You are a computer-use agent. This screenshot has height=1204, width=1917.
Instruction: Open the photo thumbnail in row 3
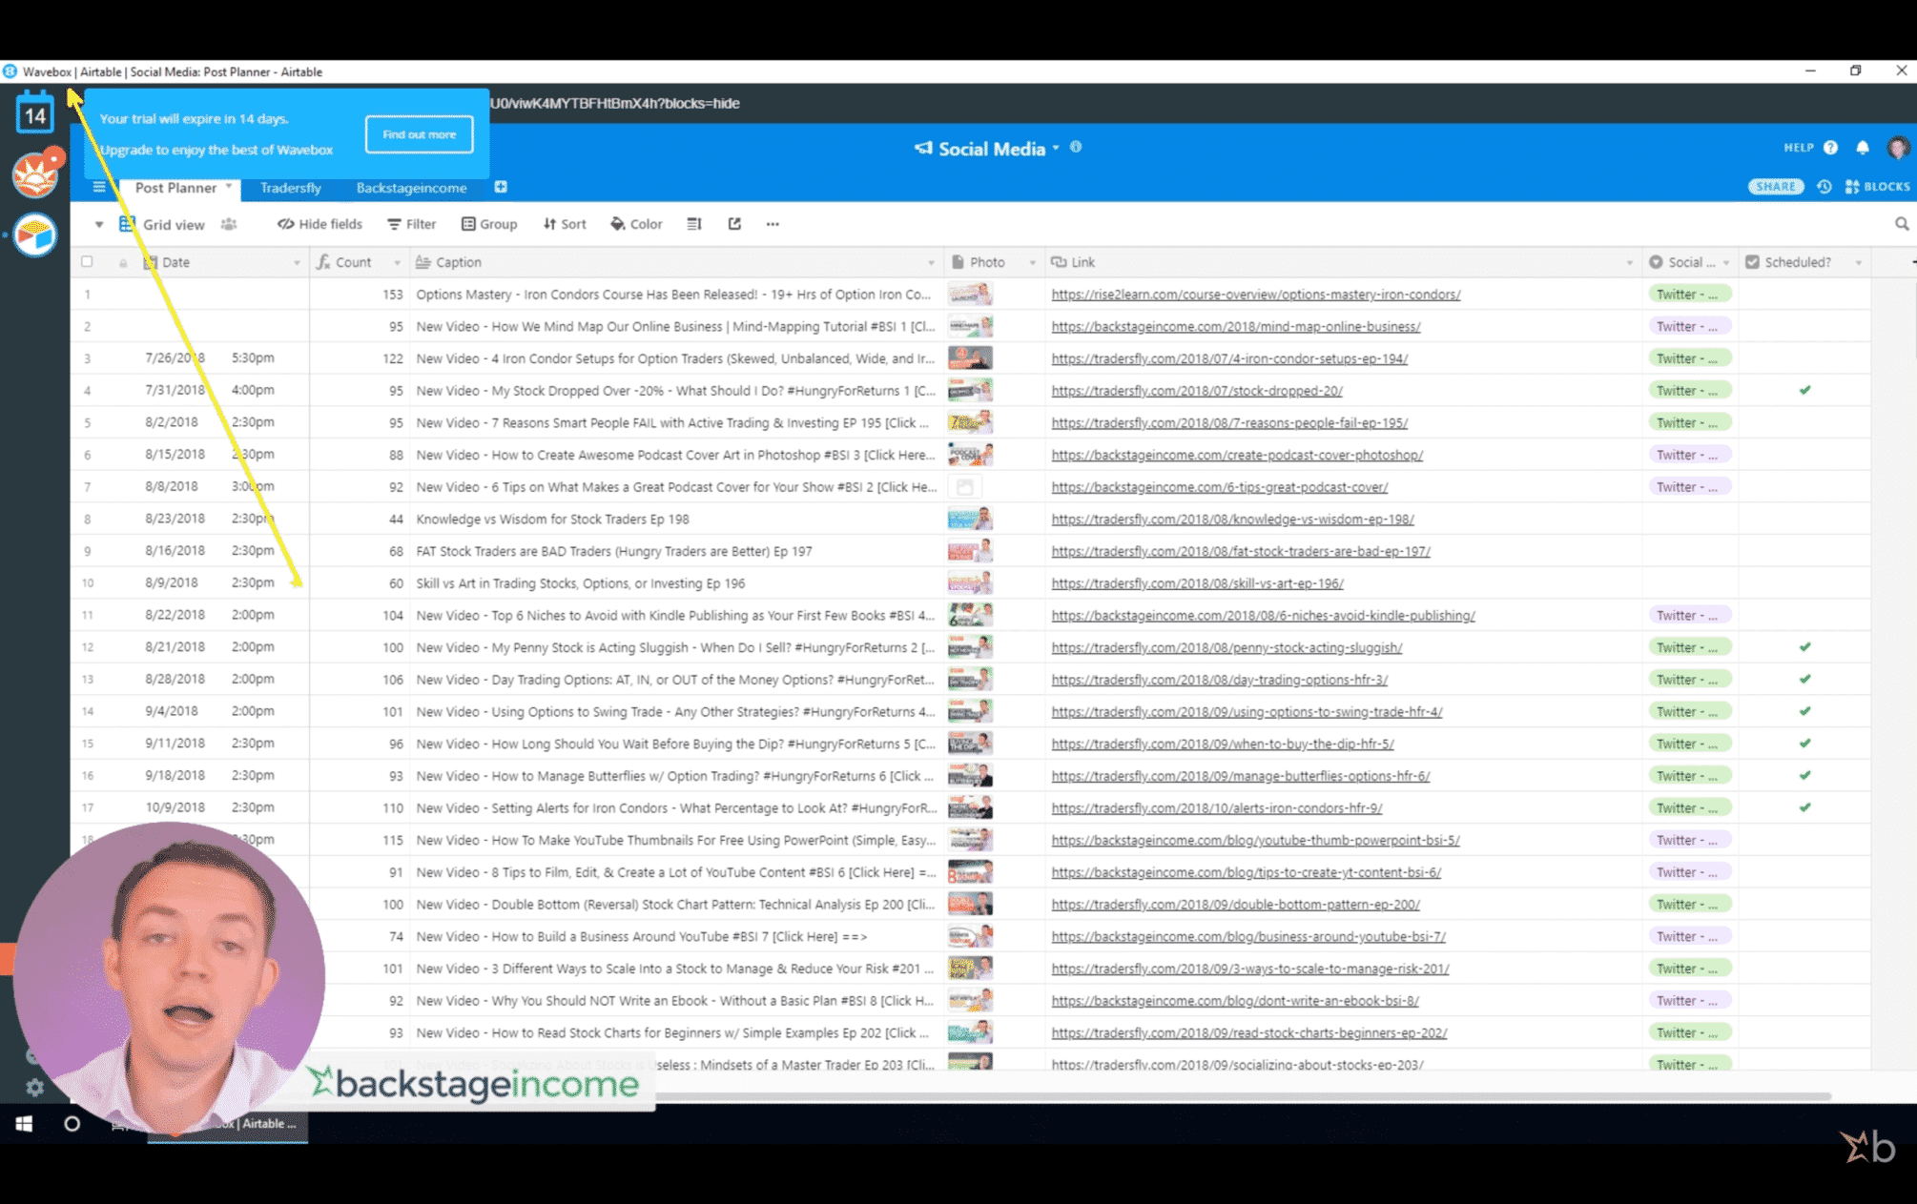(970, 358)
